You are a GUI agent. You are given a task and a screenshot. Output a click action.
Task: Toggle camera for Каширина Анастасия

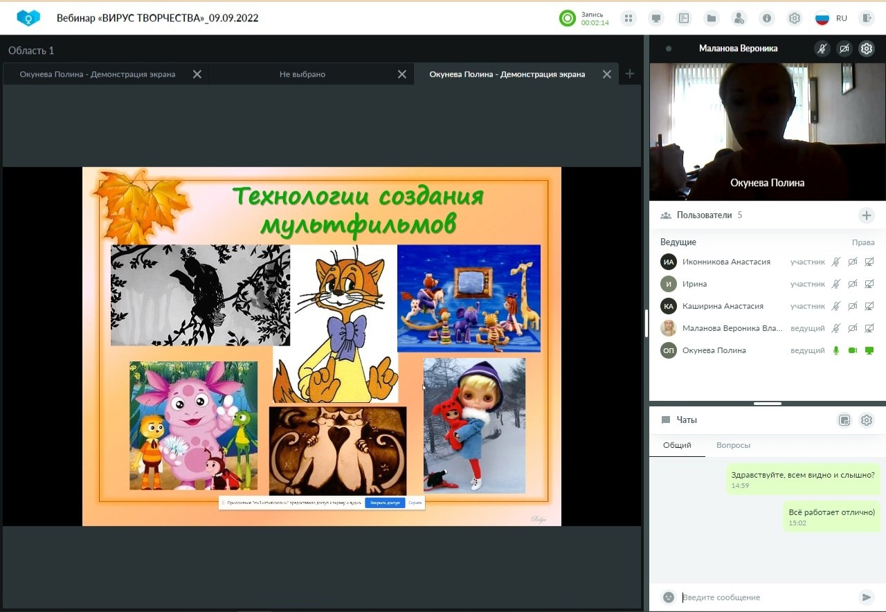pyautogui.click(x=853, y=306)
